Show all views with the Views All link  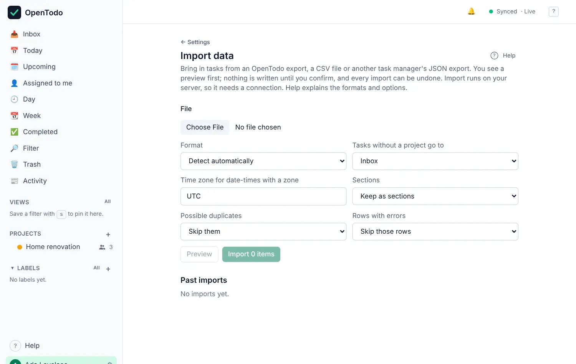108,202
